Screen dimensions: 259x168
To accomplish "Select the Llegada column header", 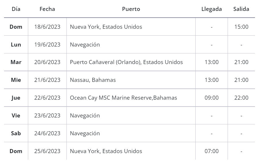I will point(212,9).
